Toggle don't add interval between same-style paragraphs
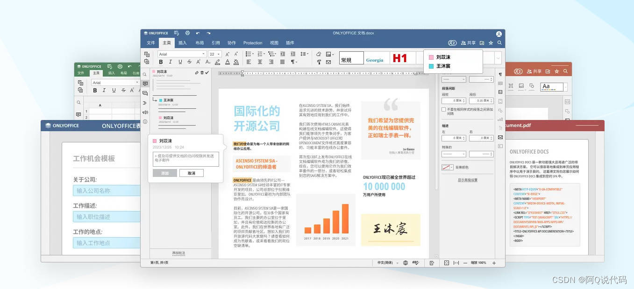This screenshot has height=289, width=634. (443, 110)
